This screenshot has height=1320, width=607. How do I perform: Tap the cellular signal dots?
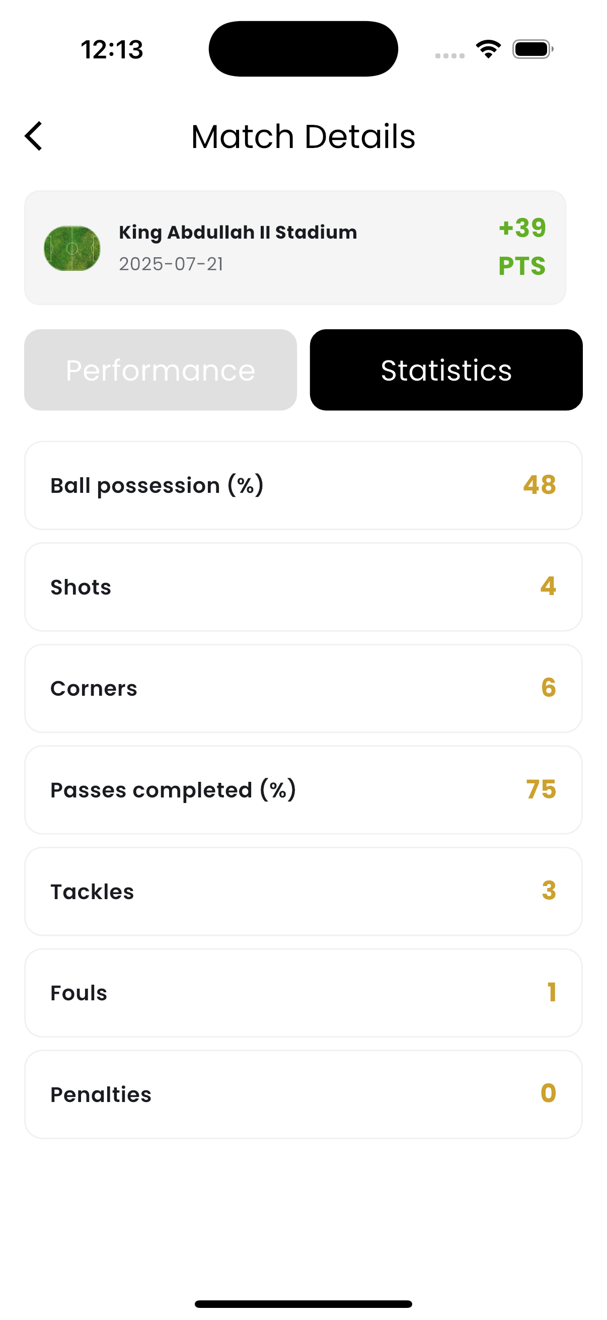pos(450,55)
